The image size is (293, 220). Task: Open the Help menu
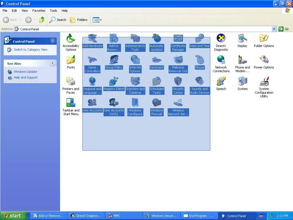pyautogui.click(x=64, y=11)
